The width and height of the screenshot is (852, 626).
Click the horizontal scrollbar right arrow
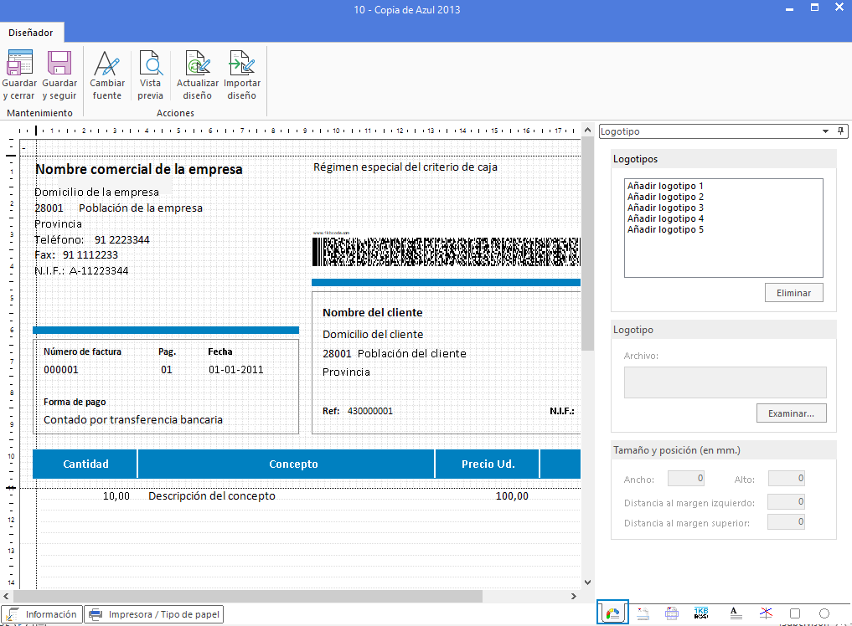[x=574, y=596]
